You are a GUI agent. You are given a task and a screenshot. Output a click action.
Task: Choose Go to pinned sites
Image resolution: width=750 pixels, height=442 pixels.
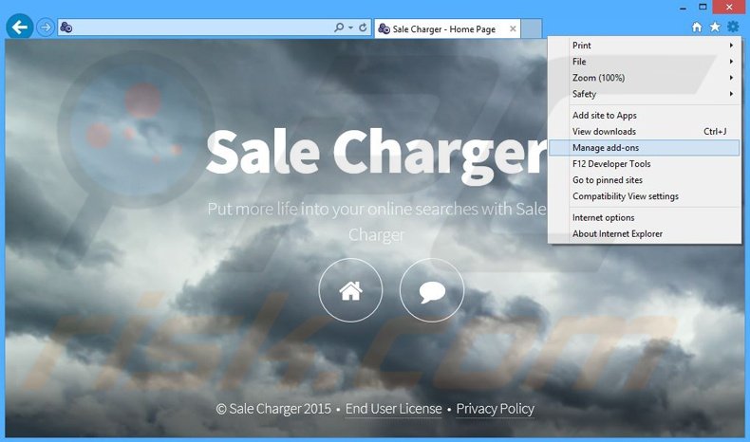point(645,180)
